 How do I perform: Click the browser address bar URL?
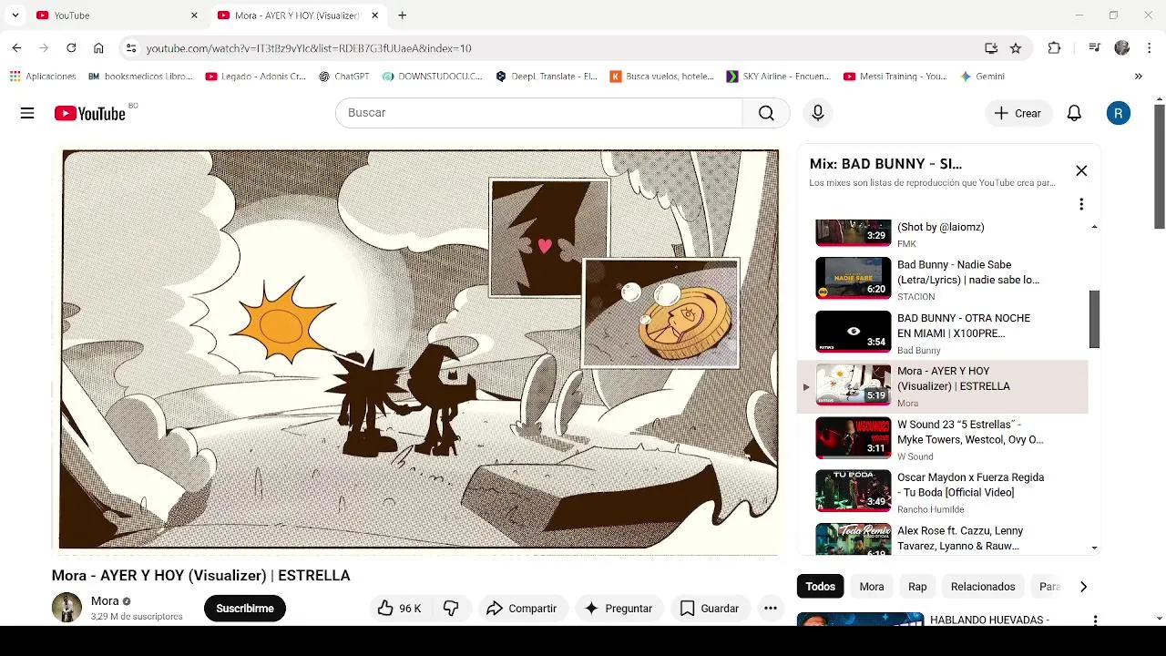tap(309, 48)
